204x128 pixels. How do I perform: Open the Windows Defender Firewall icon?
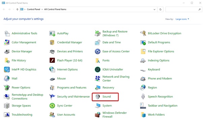click(x=98, y=115)
